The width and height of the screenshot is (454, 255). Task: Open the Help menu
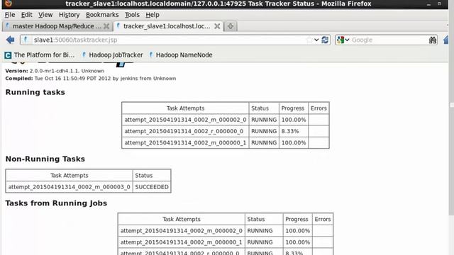tap(153, 15)
